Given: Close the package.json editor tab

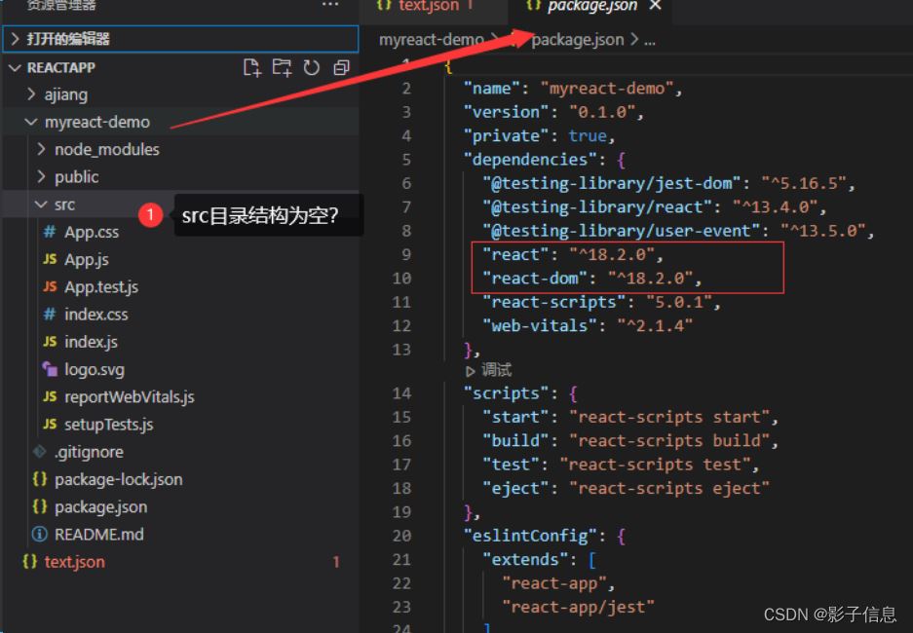Looking at the screenshot, I should (655, 6).
